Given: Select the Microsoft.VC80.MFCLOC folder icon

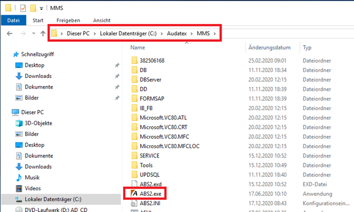Looking at the screenshot, I should pos(134,146).
